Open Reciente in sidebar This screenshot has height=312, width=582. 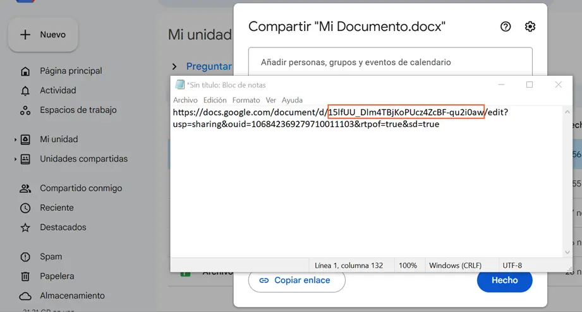click(x=57, y=208)
